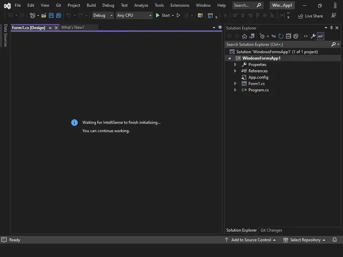Image resolution: width=343 pixels, height=257 pixels.
Task: Open the Find in Files toolbar icon
Action: pyautogui.click(x=200, y=15)
